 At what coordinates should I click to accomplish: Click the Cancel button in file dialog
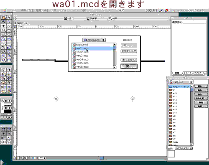tap(129, 60)
